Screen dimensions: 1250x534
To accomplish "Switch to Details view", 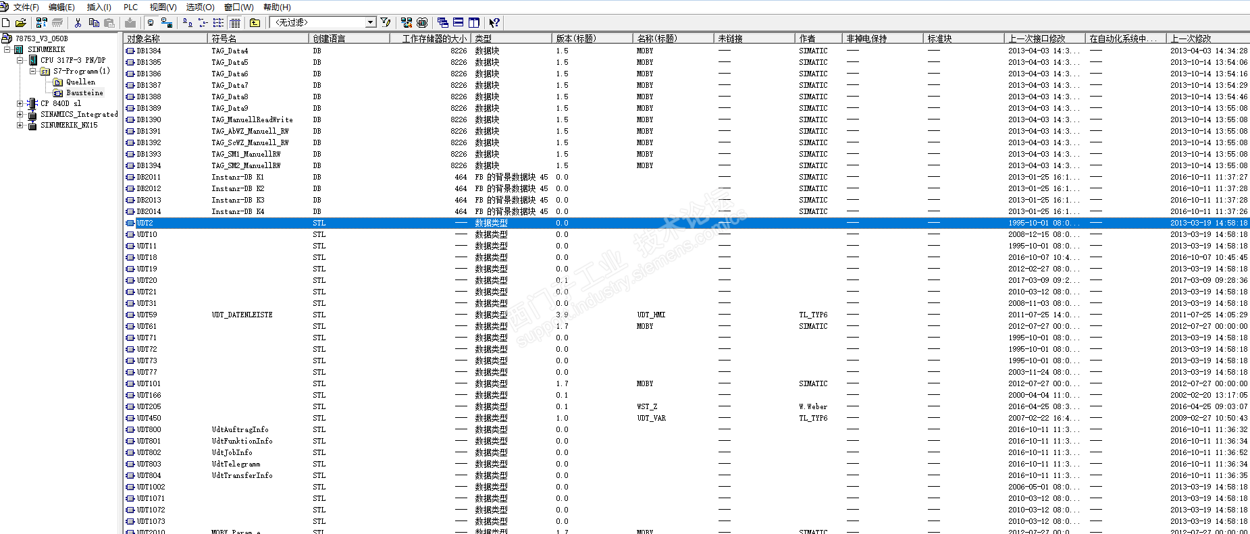I will 234,22.
